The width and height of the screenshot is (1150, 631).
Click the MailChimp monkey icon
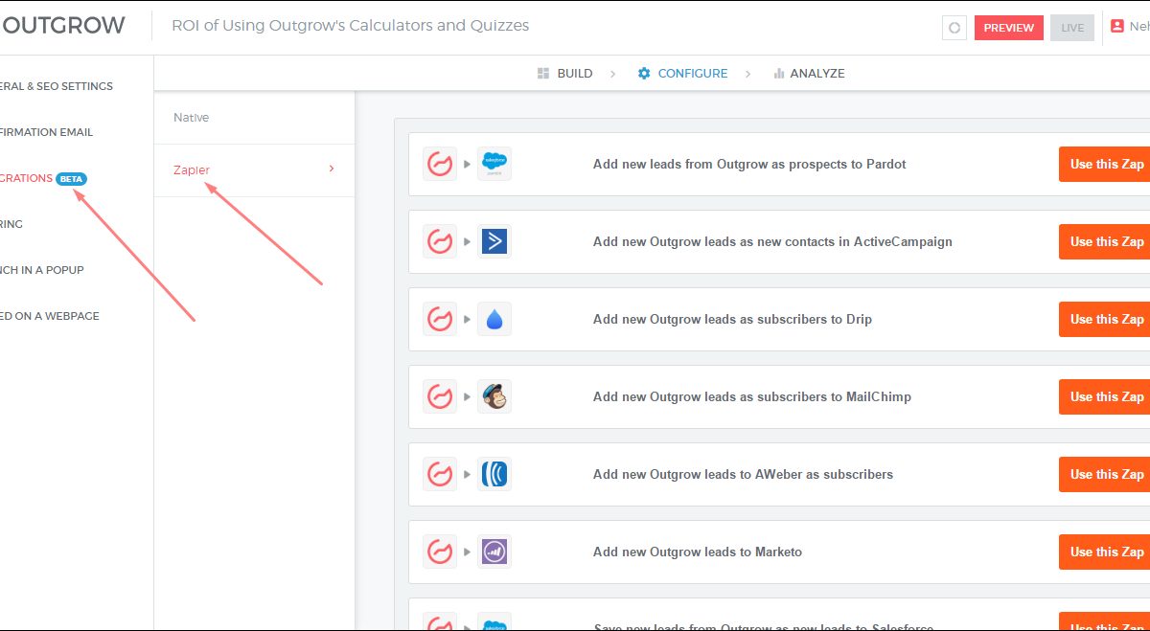tap(494, 396)
